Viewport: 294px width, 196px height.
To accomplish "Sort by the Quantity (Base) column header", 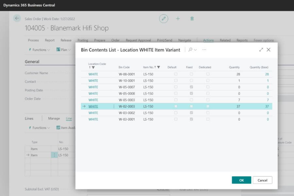I will (259, 67).
